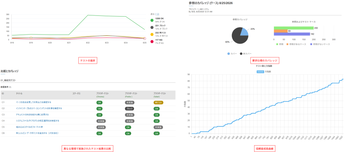Select the 01_機能別テスト section title

point(8,80)
